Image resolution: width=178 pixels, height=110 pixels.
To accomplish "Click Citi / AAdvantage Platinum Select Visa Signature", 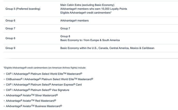I will [38, 90].
